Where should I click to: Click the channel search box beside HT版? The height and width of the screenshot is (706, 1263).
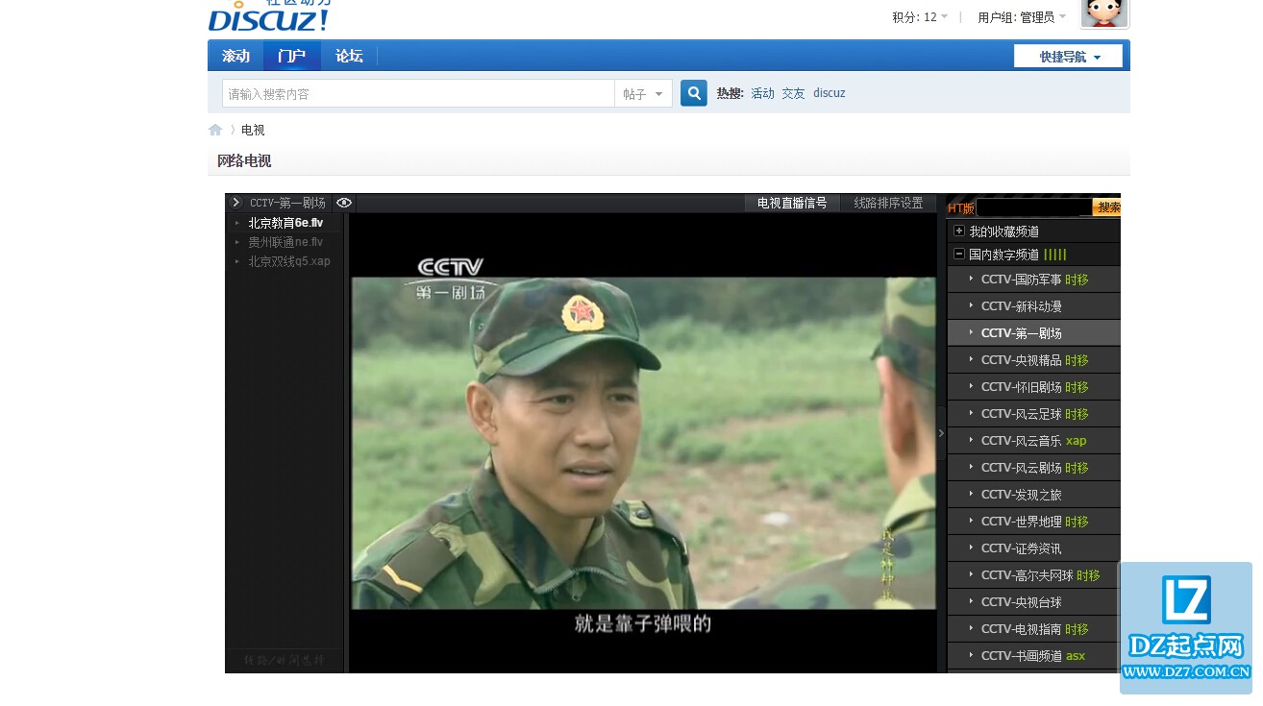point(1034,207)
